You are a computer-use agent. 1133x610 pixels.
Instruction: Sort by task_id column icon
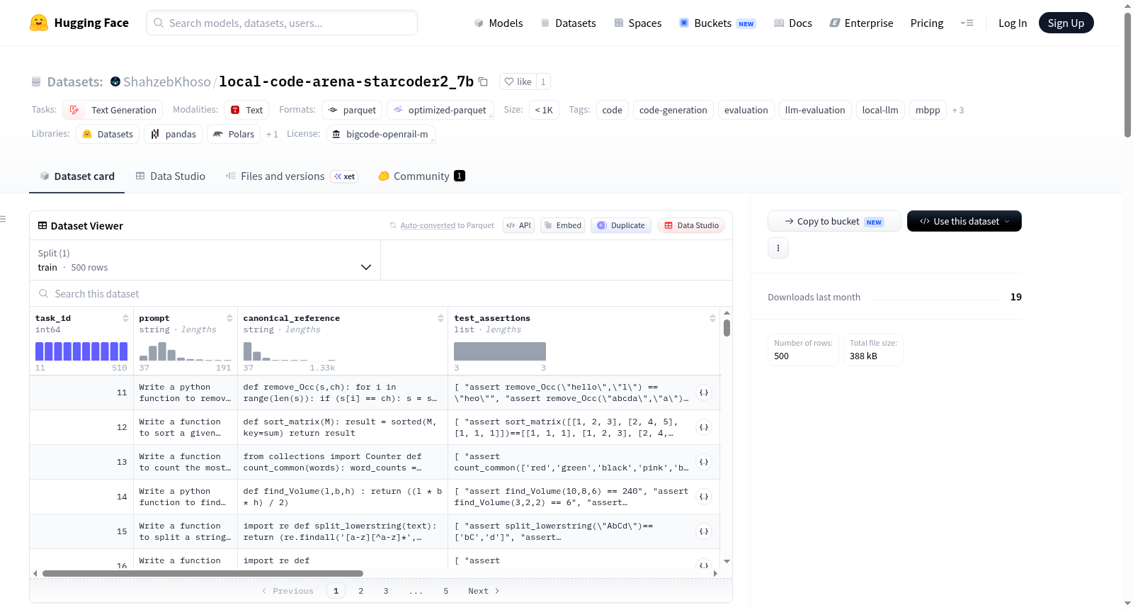point(125,318)
